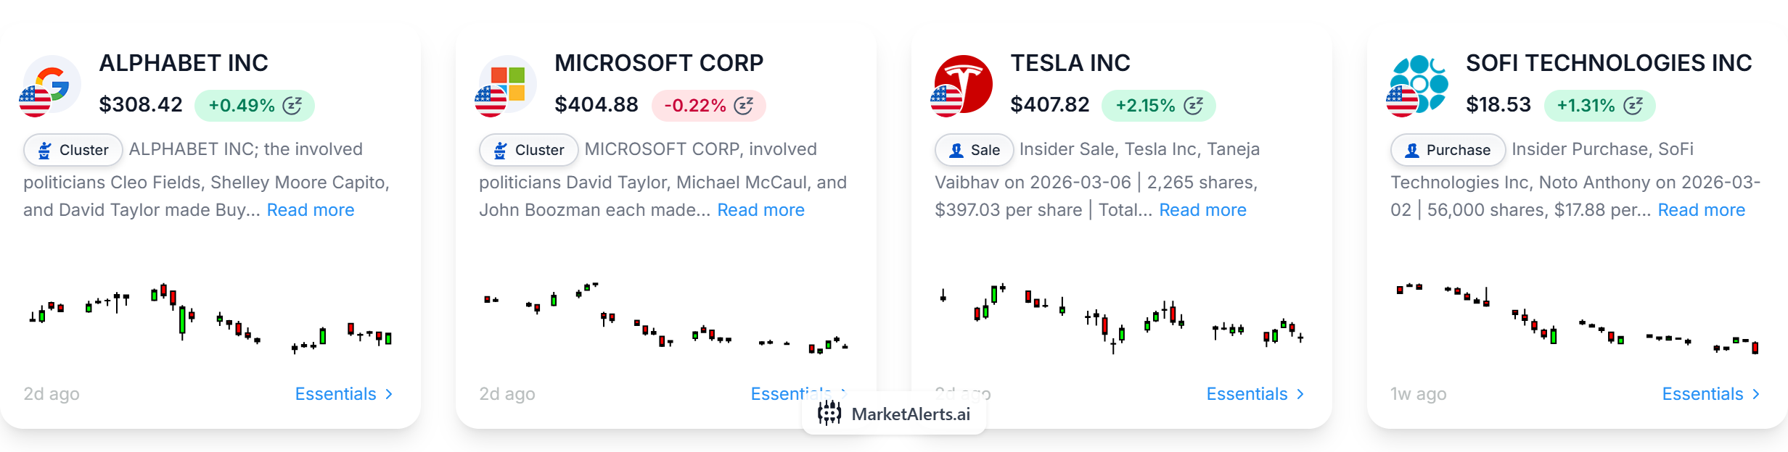This screenshot has height=452, width=1788.
Task: Click the Microsoft logo icon
Action: click(507, 84)
